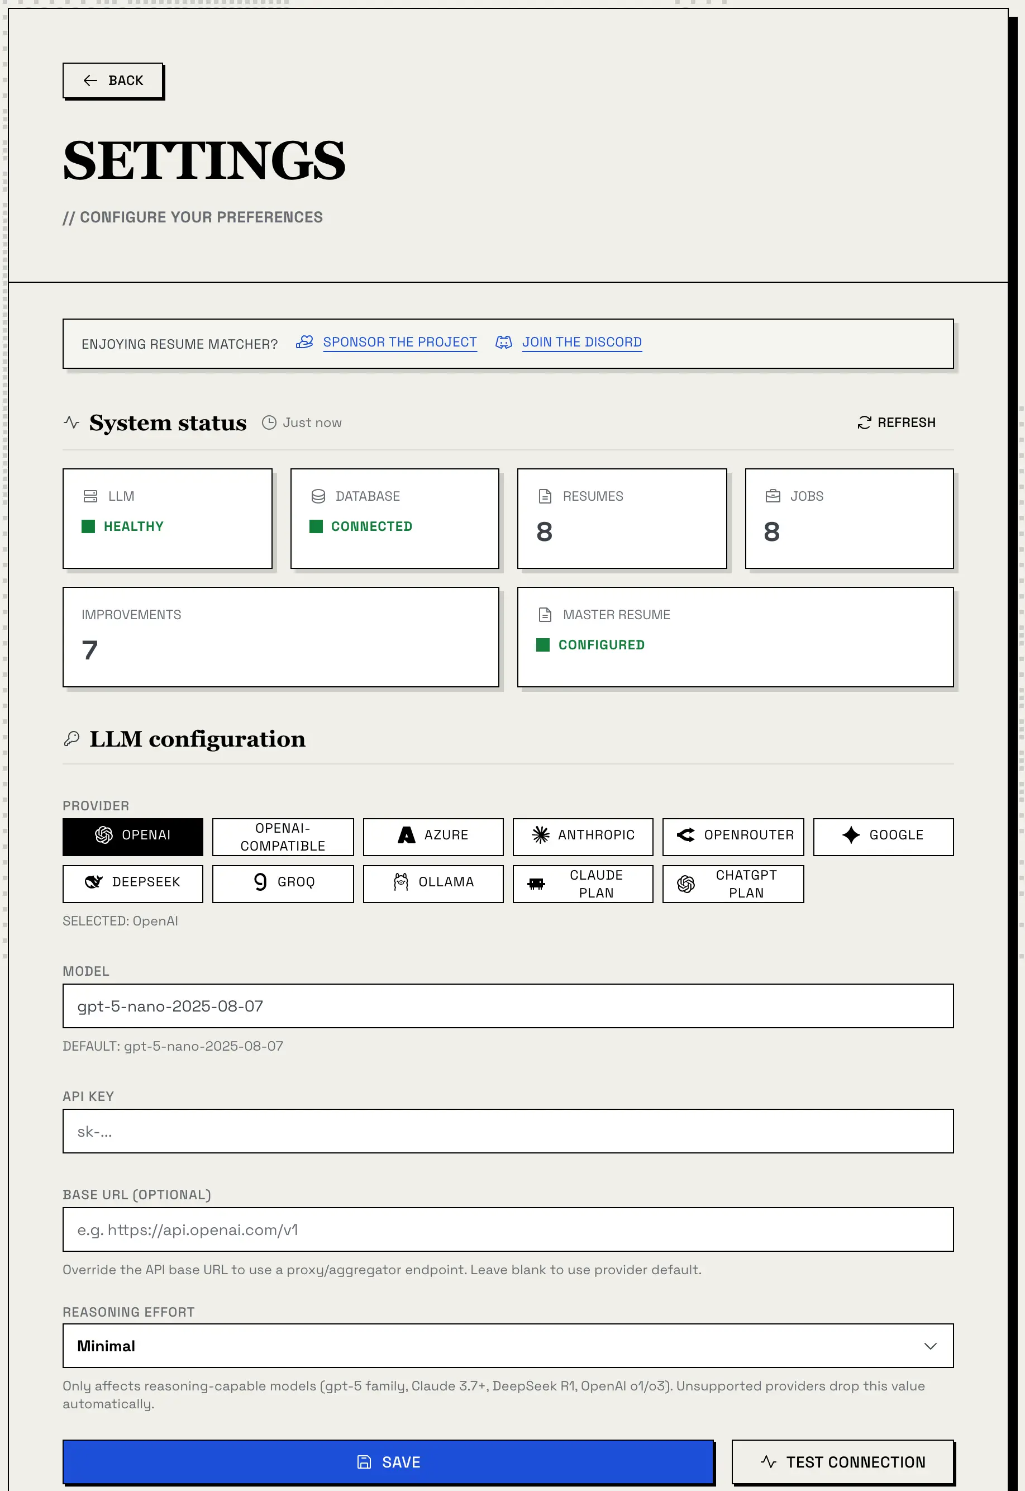
Task: Click the floppy disk save icon
Action: [364, 1462]
